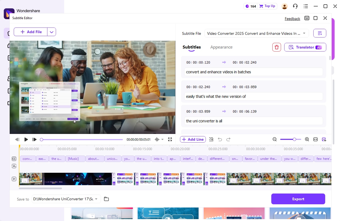Viewport: 340px width, 221px height.
Task: Select the 'conv...' subtitle clip
Action: tap(28, 159)
